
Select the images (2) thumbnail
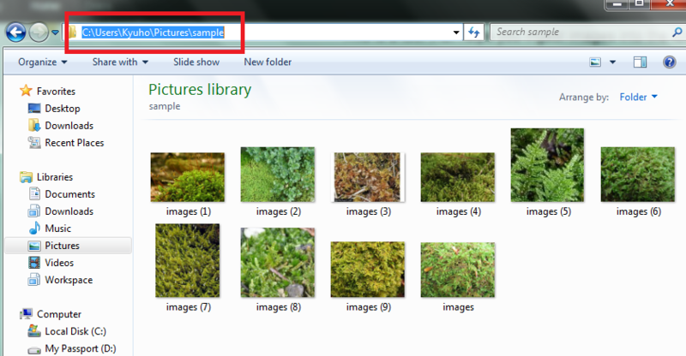(278, 175)
